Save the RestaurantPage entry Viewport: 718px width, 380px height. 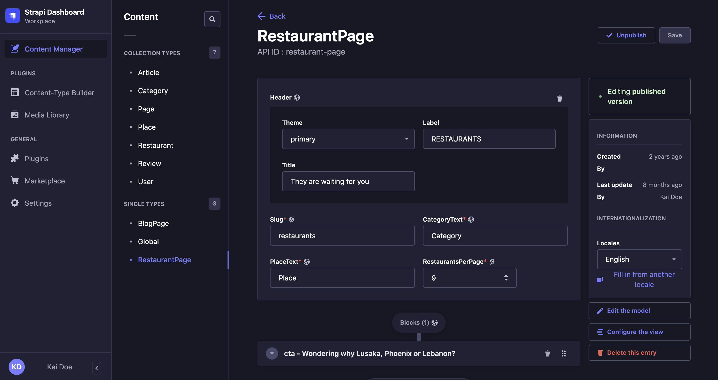pos(675,35)
